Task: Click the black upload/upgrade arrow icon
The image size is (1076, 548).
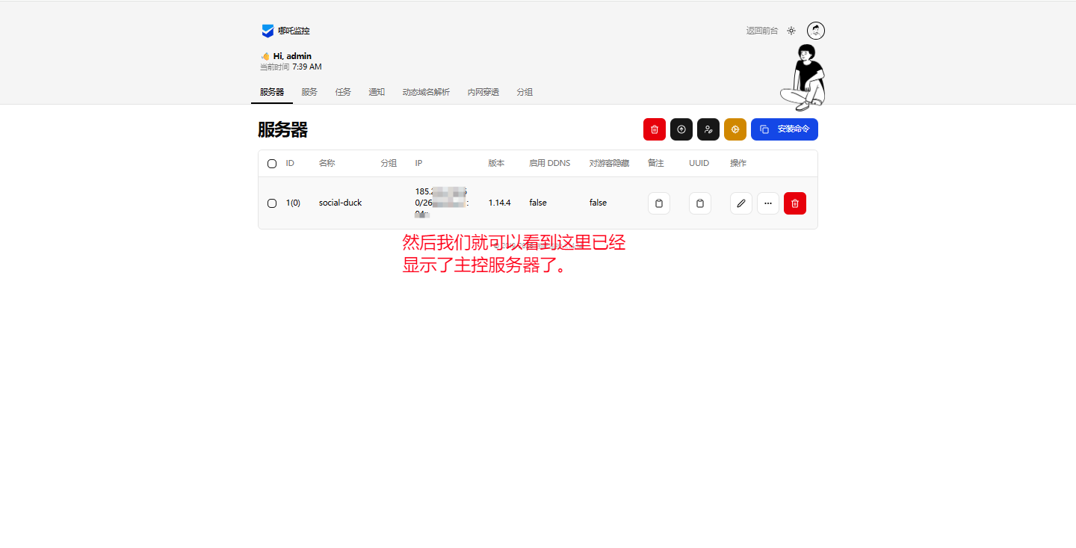Action: point(681,129)
